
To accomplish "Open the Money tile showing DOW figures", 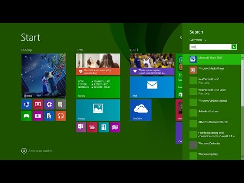I will (x=98, y=87).
